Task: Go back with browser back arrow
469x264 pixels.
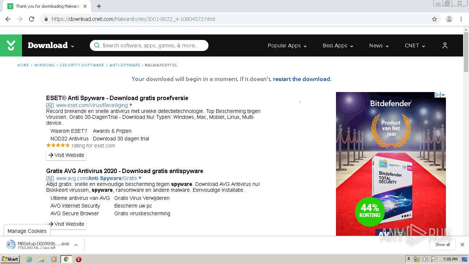Action: coord(8,19)
